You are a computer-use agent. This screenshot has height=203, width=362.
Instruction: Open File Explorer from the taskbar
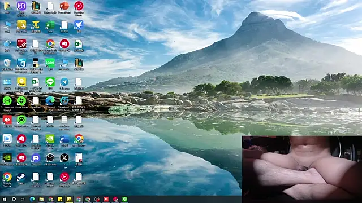(x=41, y=199)
